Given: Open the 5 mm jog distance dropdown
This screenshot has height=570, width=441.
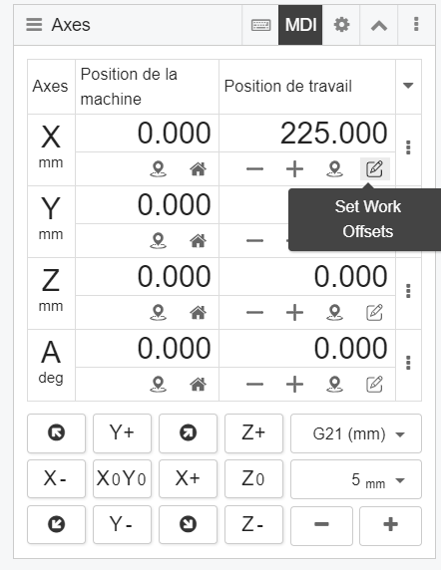Looking at the screenshot, I should click(x=356, y=479).
